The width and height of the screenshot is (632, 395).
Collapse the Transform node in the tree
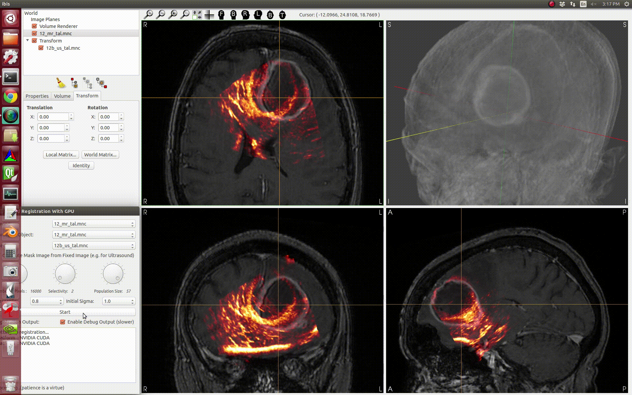tap(28, 40)
